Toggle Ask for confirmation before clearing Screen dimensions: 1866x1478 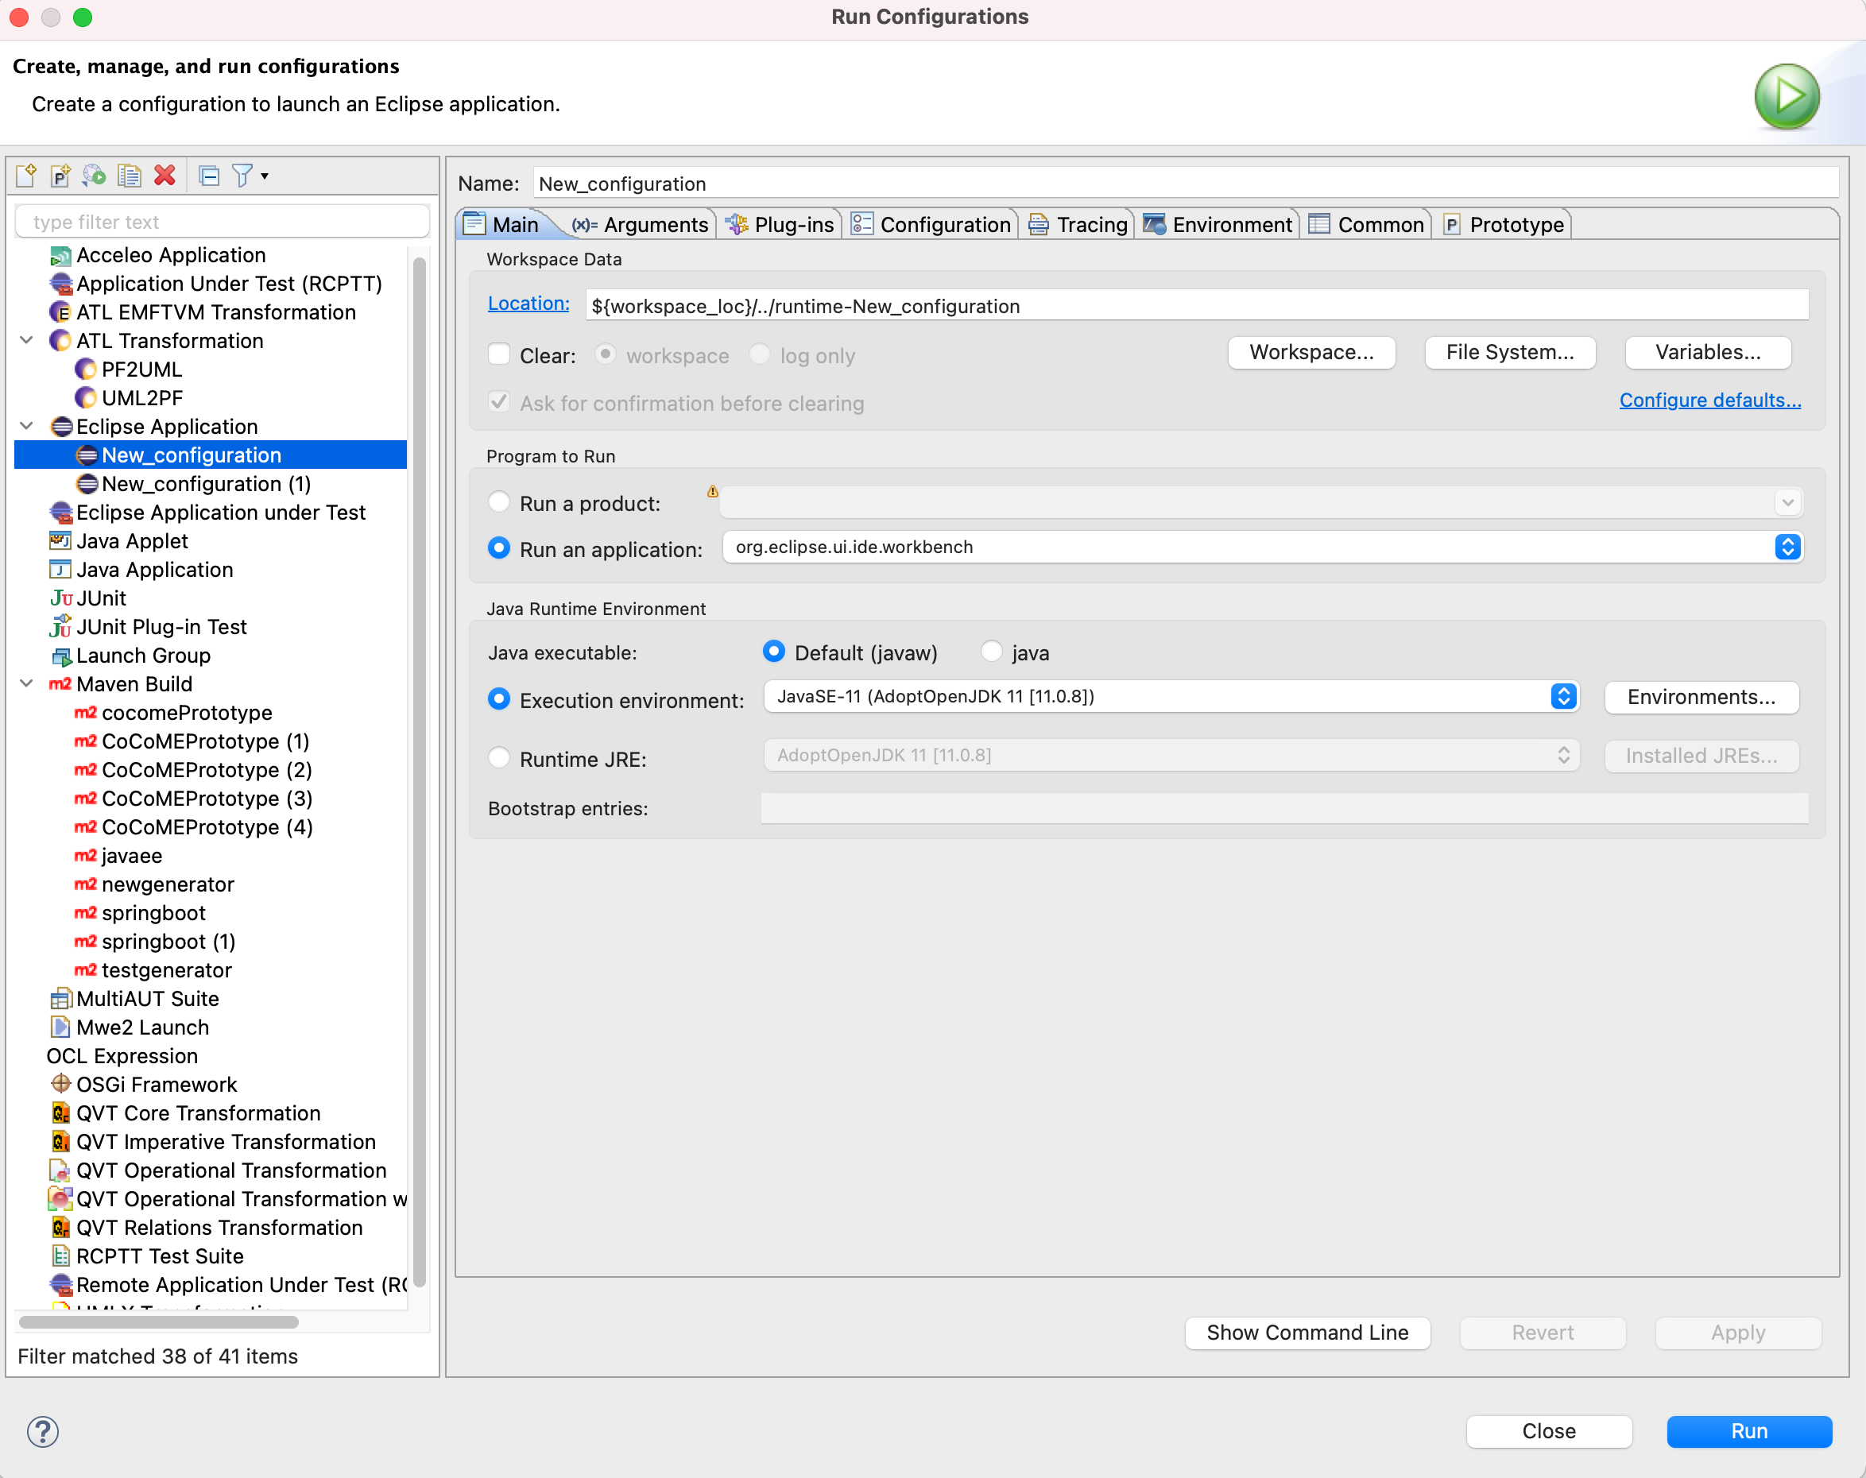pyautogui.click(x=498, y=401)
